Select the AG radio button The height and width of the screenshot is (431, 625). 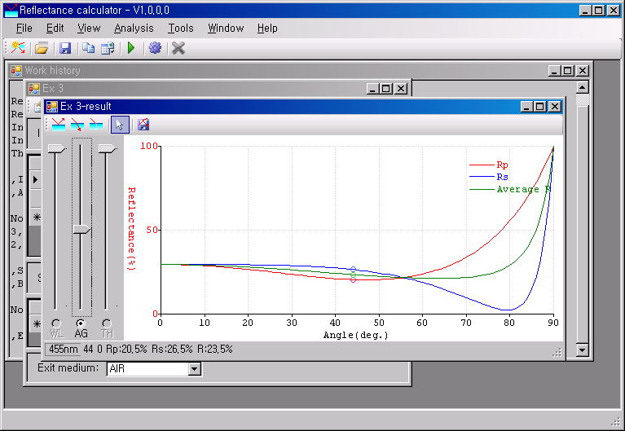click(x=81, y=323)
